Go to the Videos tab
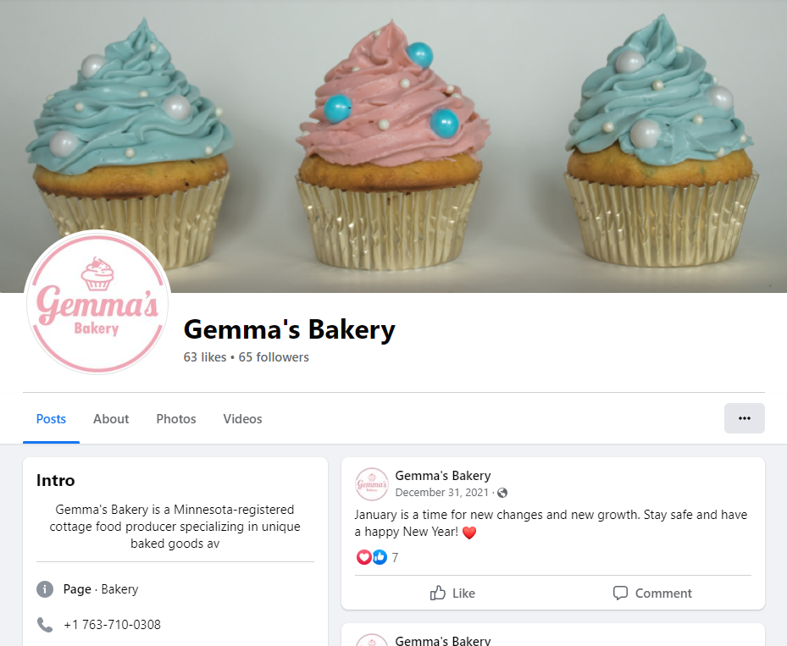787x646 pixels. click(242, 419)
